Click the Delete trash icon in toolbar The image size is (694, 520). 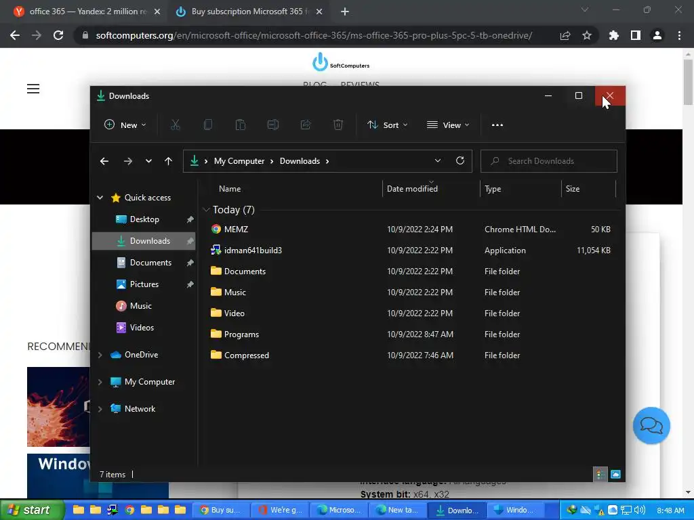pyautogui.click(x=338, y=125)
